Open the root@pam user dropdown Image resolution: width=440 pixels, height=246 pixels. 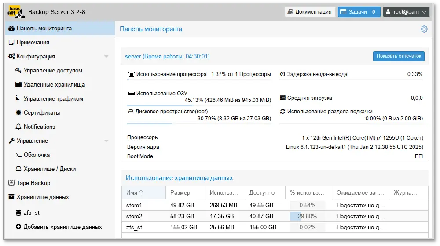point(406,12)
